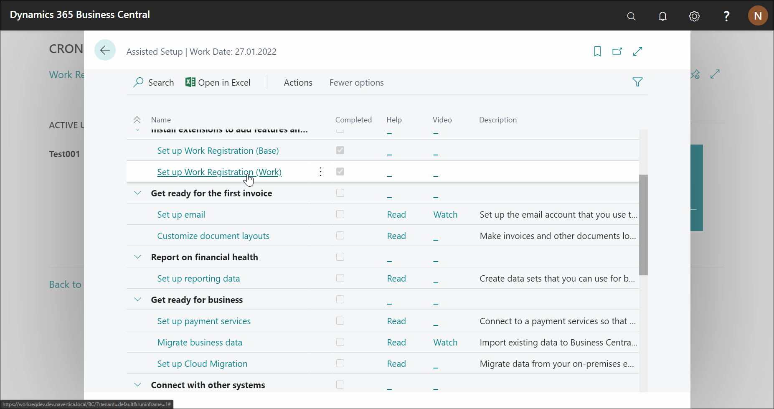Open Set up reporting data guide
The image size is (774, 409).
click(198, 279)
